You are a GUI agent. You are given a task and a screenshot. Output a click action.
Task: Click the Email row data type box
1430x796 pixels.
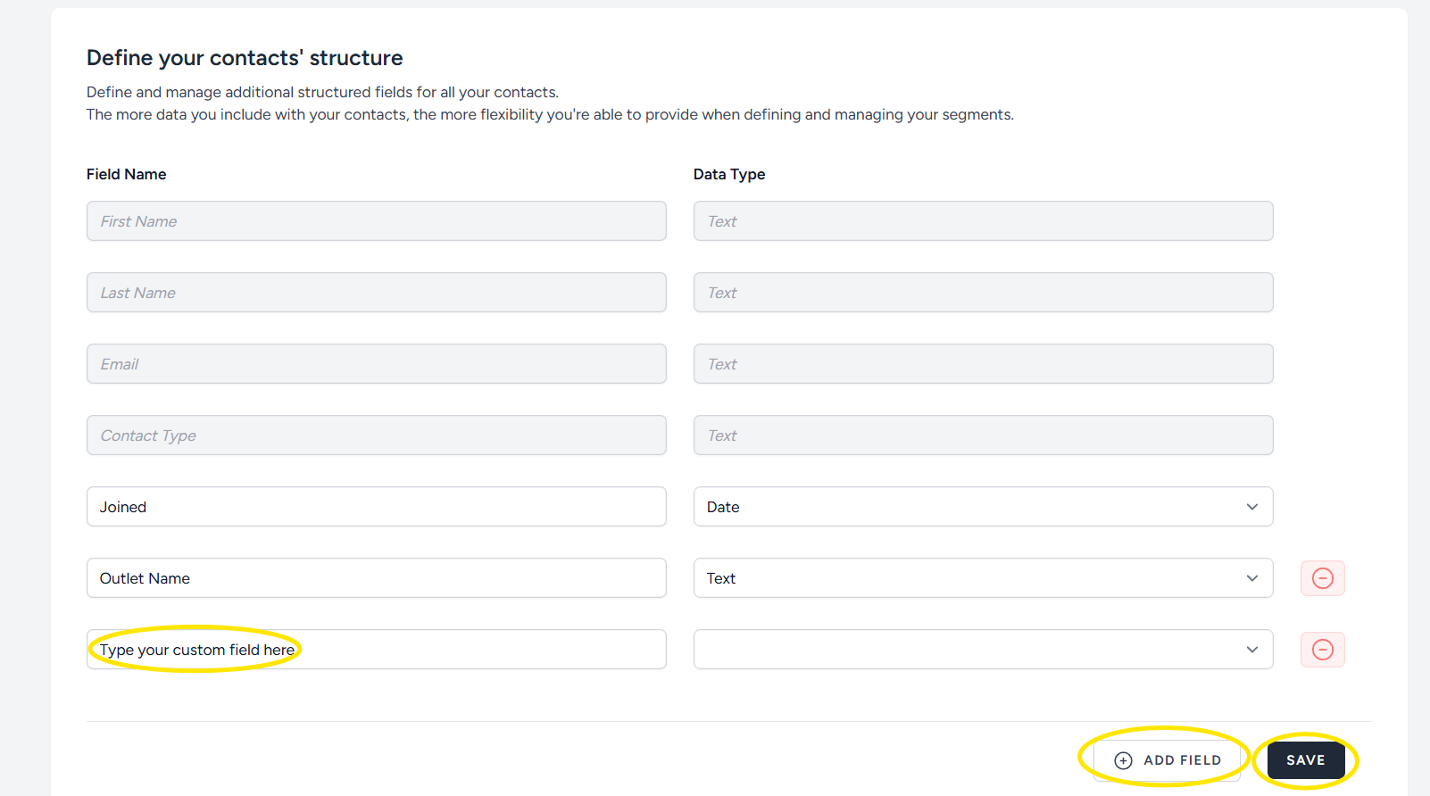pyautogui.click(x=982, y=364)
